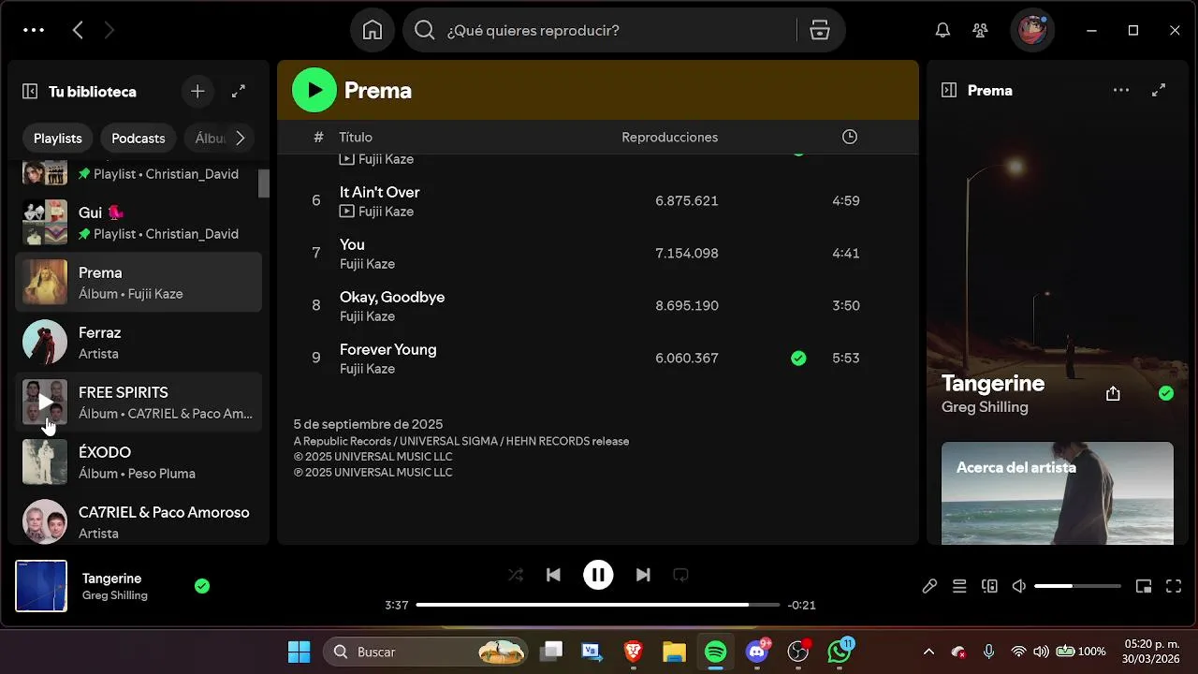Click Tangerine album art in player bar
The height and width of the screenshot is (674, 1198).
[41, 586]
